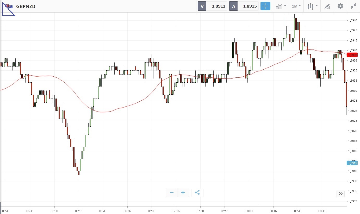This screenshot has height=214, width=360.
Task: Zoom in with the plus button
Action: (x=183, y=193)
